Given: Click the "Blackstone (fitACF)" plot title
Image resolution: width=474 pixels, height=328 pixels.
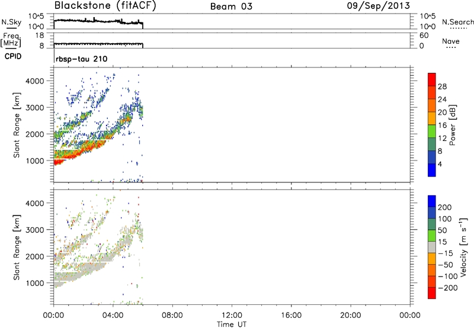Looking at the screenshot, I should click(x=105, y=6).
